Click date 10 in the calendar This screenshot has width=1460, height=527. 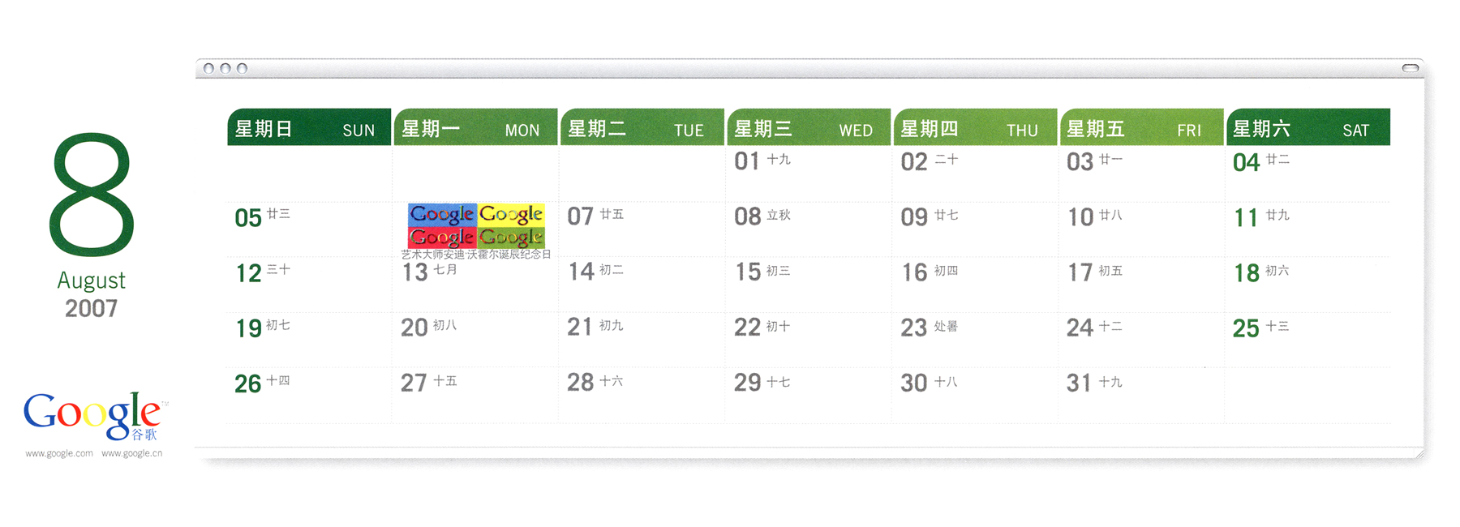click(1080, 217)
